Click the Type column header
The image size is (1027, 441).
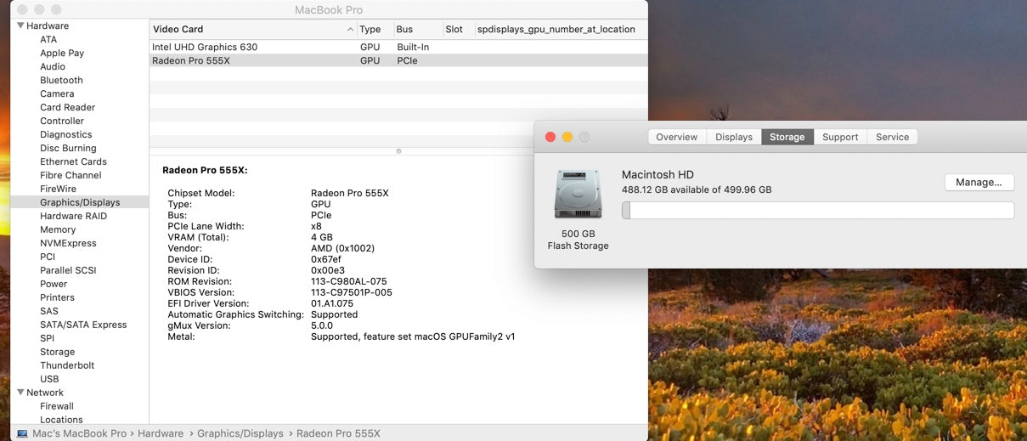375,29
